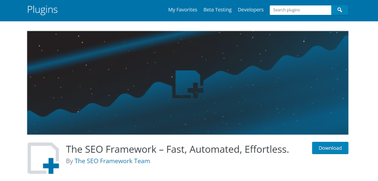Viewport: 378px width, 181px height.
Task: Click the plugin title heading text
Action: pyautogui.click(x=178, y=149)
